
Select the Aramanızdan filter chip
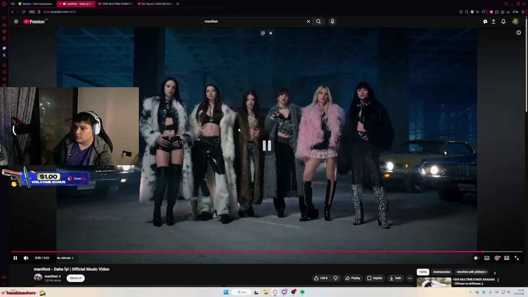(442, 272)
